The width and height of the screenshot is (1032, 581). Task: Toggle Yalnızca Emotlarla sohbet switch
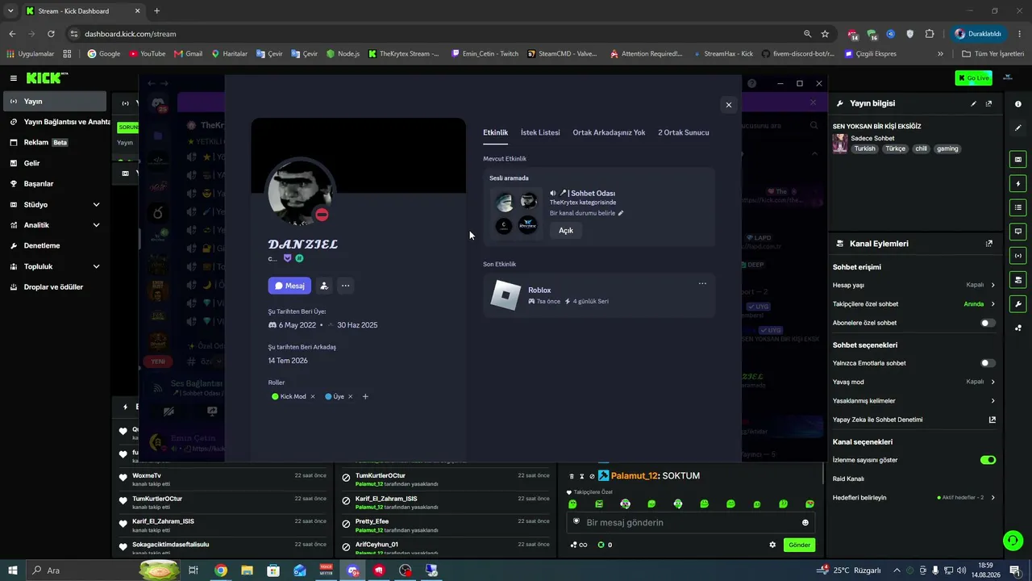tap(987, 363)
